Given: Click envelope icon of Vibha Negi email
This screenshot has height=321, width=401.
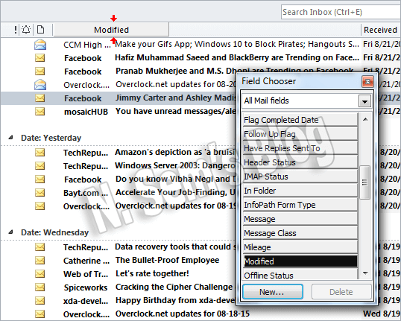Looking at the screenshot, I should click(x=40, y=179).
